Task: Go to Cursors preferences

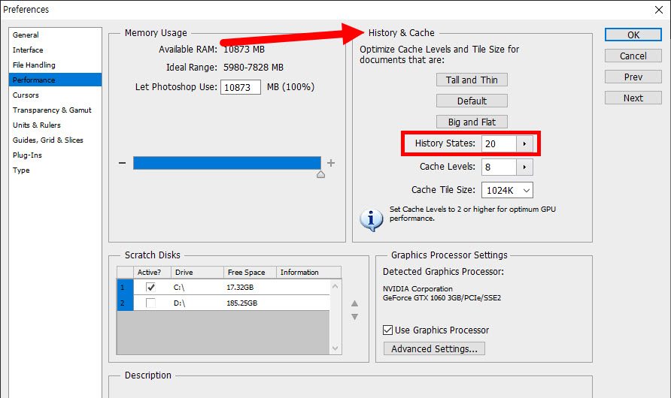Action: 26,95
